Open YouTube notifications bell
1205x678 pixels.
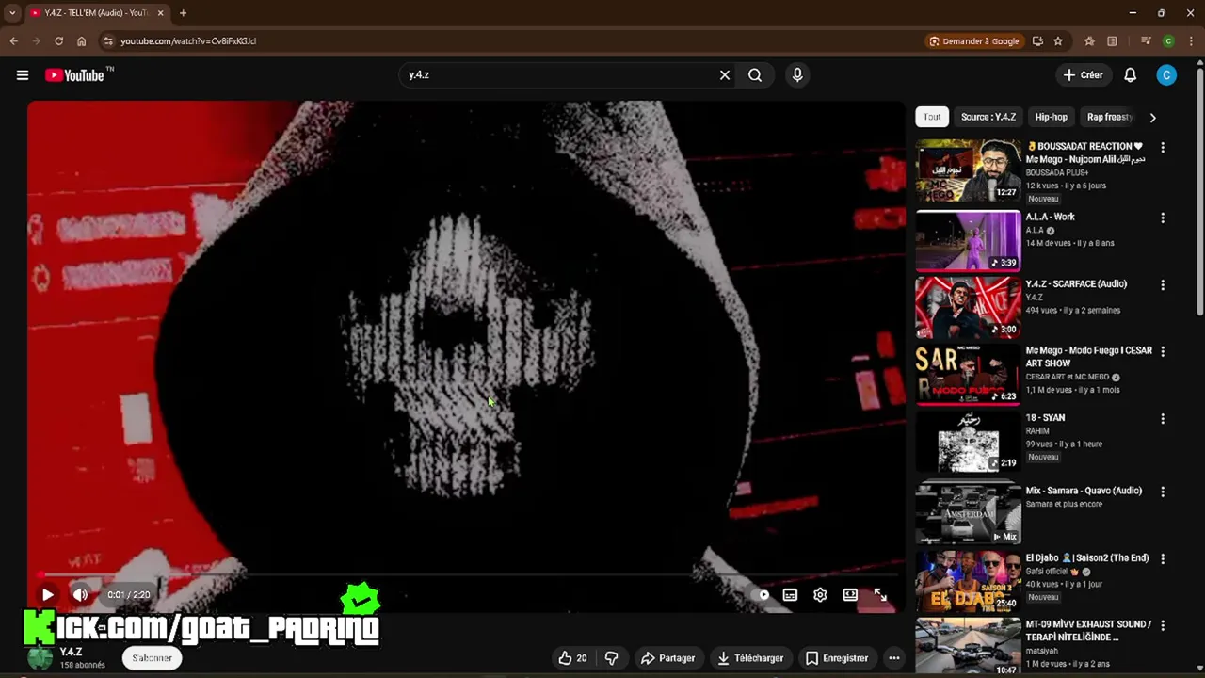1131,75
